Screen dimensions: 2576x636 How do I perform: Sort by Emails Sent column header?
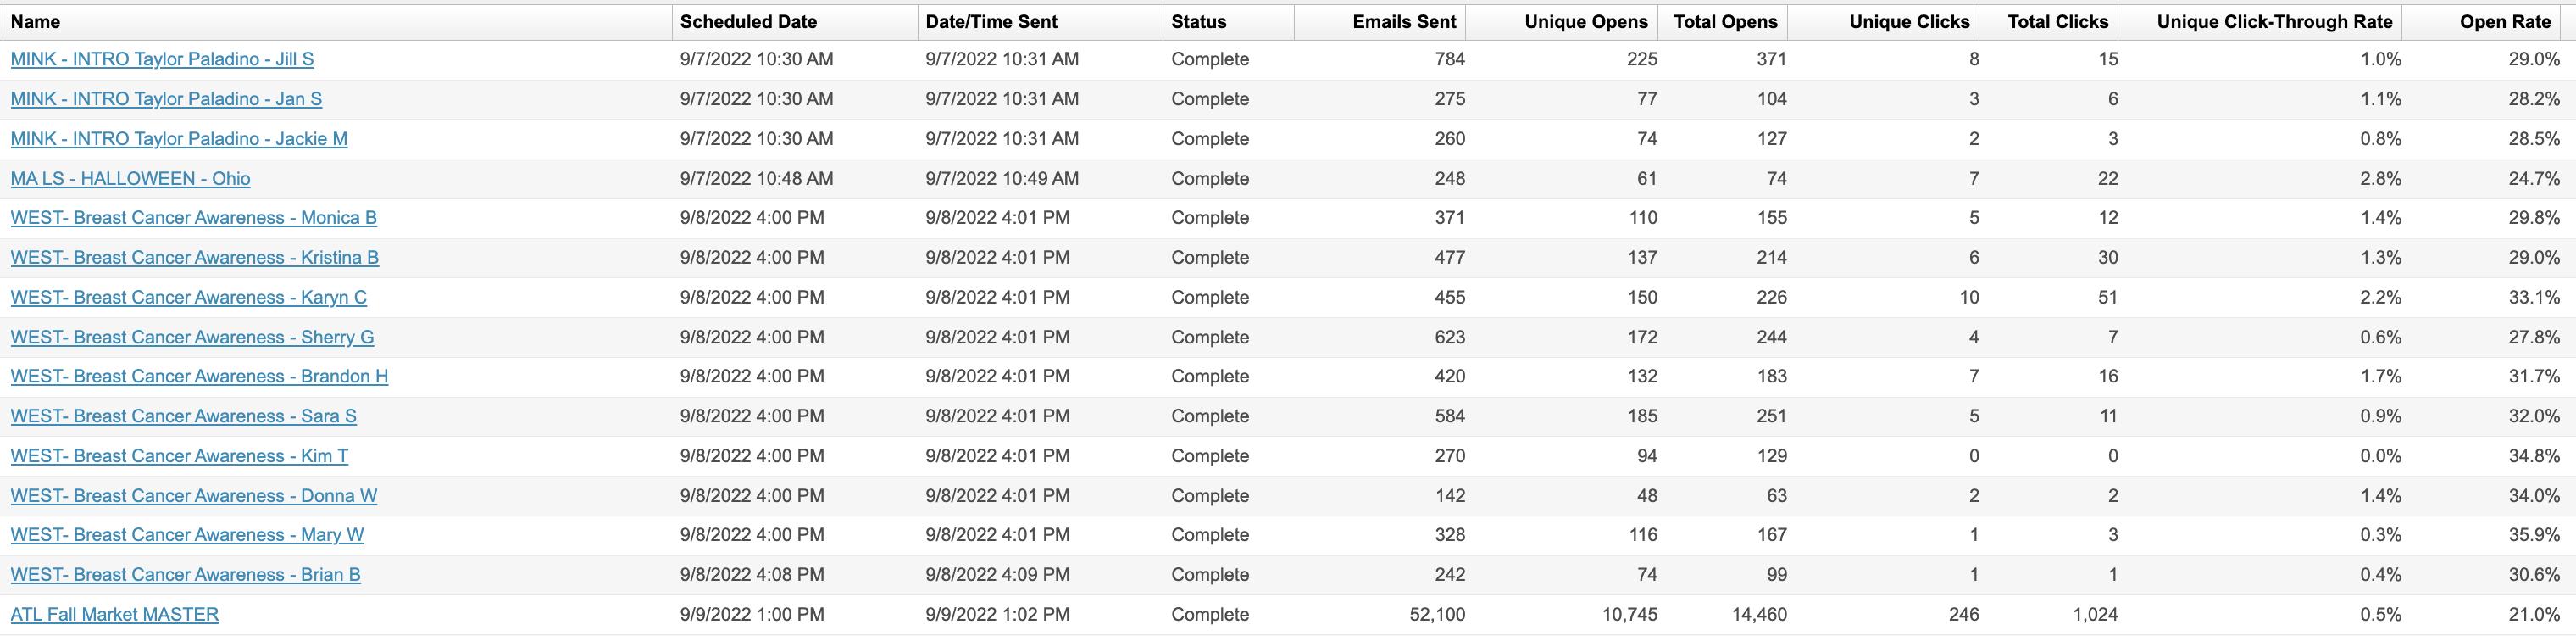tap(1404, 22)
